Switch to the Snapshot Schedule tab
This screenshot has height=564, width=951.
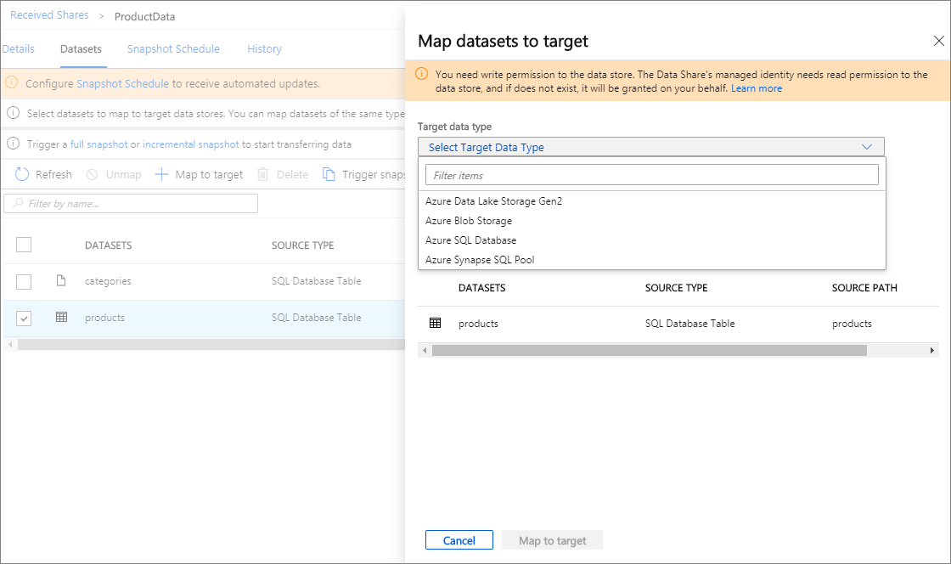173,48
